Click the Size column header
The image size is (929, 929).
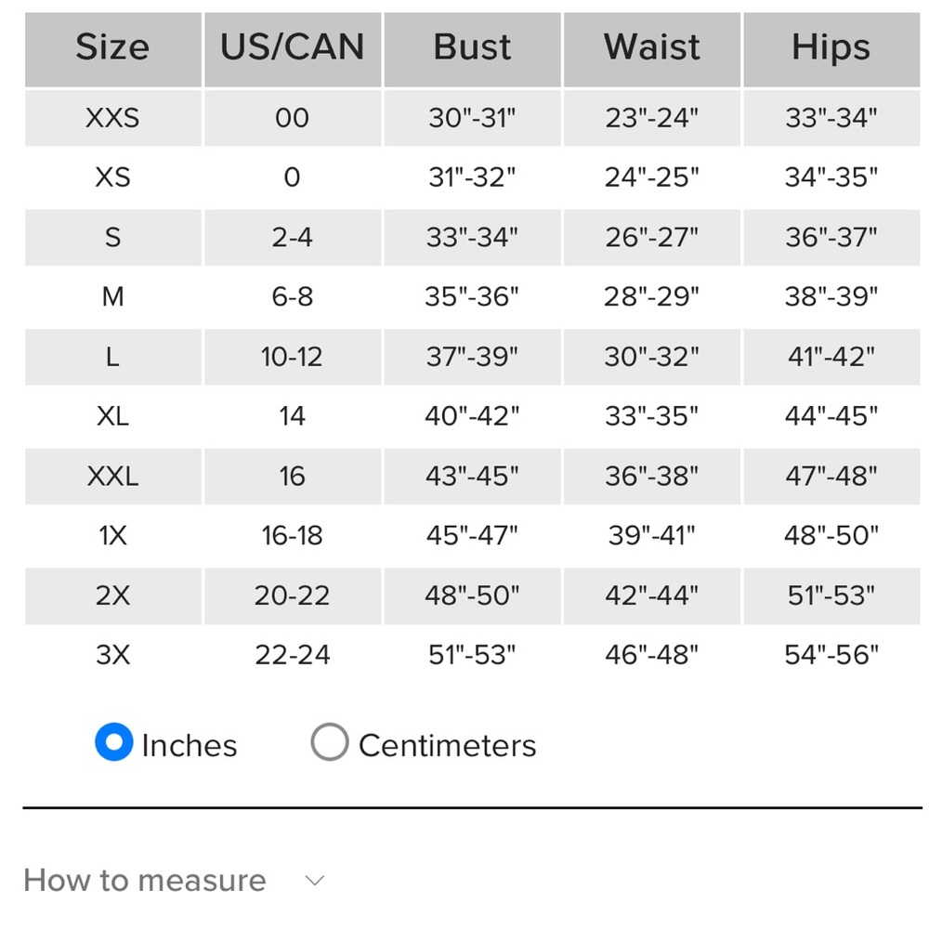(112, 47)
